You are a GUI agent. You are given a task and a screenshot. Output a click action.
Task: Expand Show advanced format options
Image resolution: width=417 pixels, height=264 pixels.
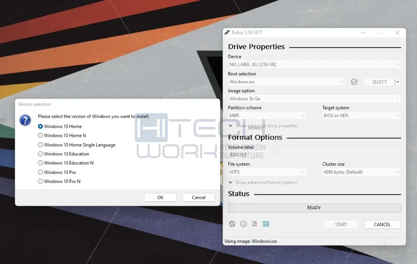coord(263,183)
